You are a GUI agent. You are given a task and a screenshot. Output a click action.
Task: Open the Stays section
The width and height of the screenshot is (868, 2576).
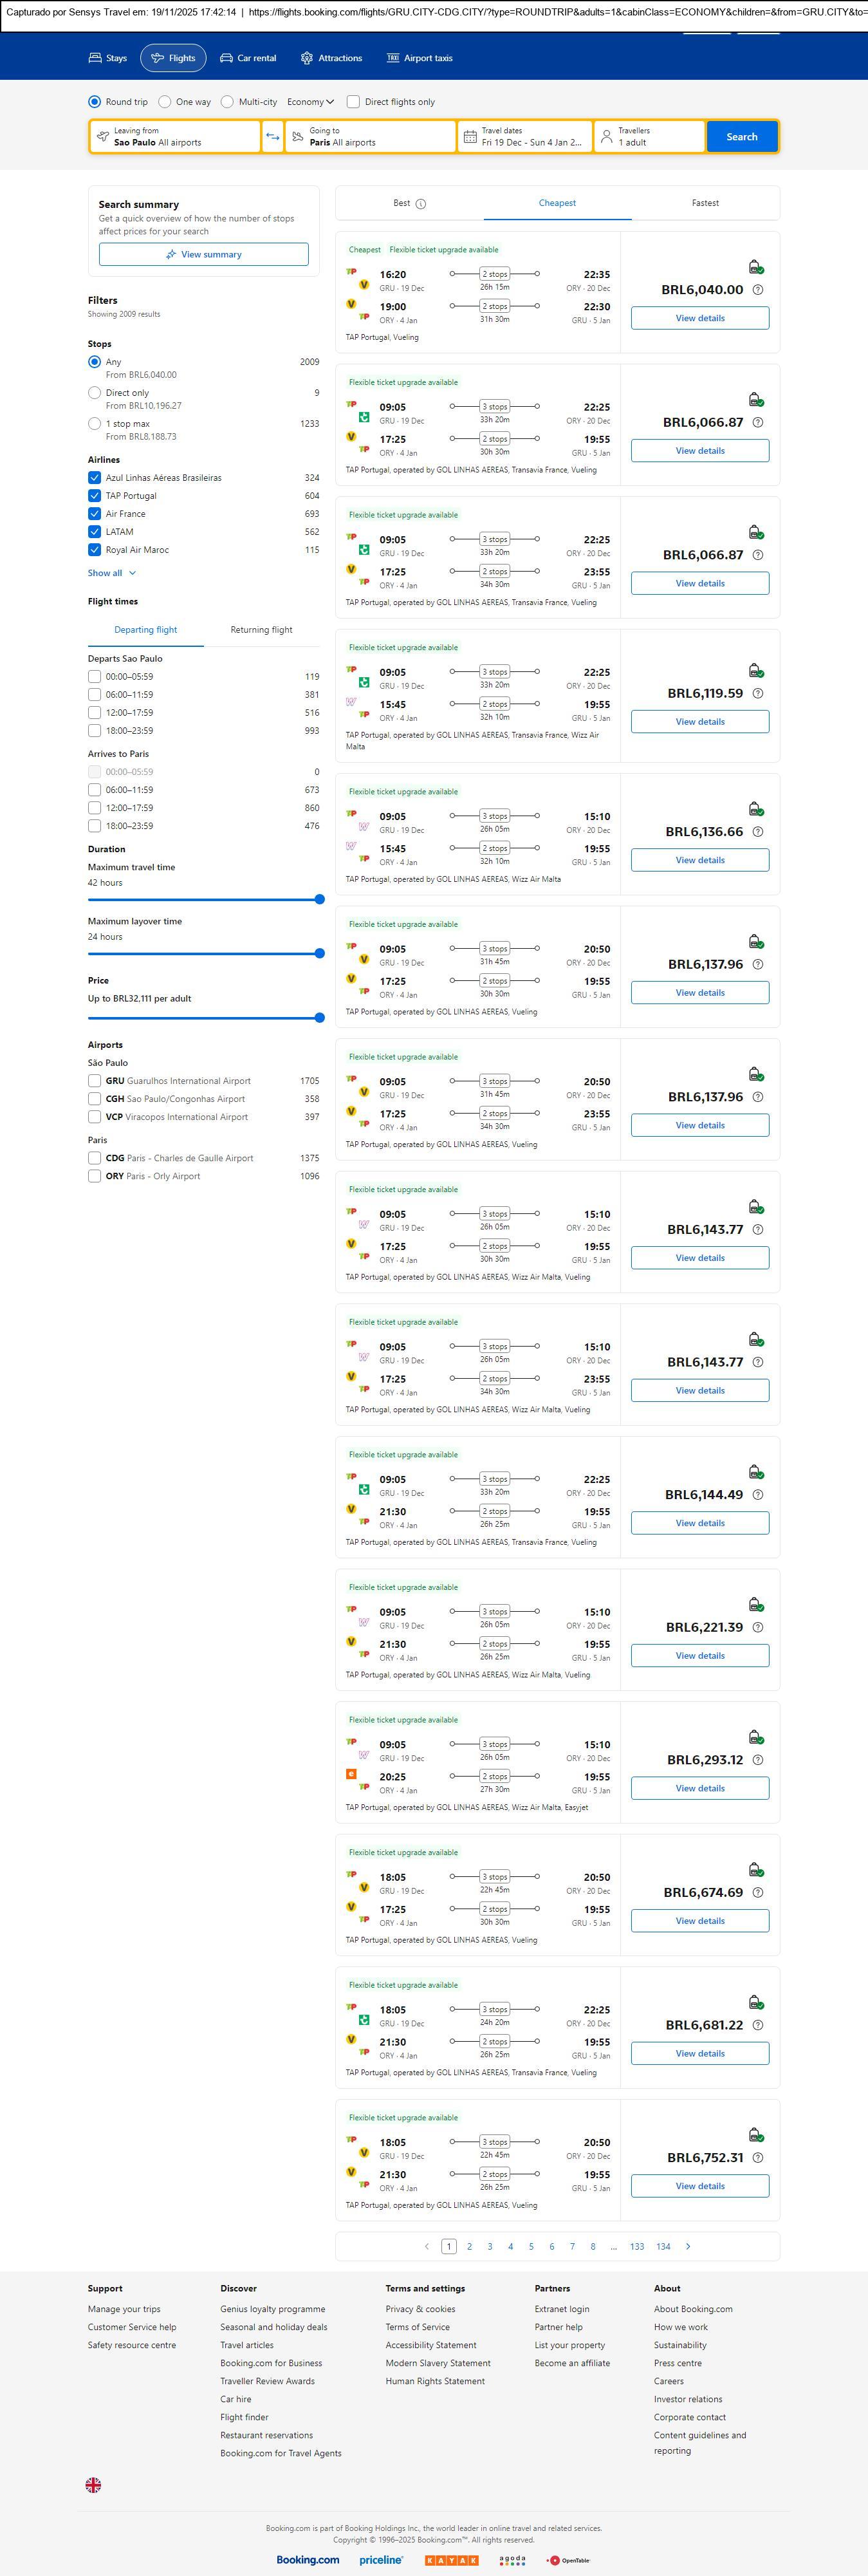click(108, 58)
